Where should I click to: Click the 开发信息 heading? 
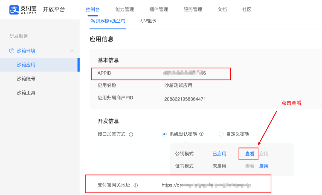click(108, 121)
